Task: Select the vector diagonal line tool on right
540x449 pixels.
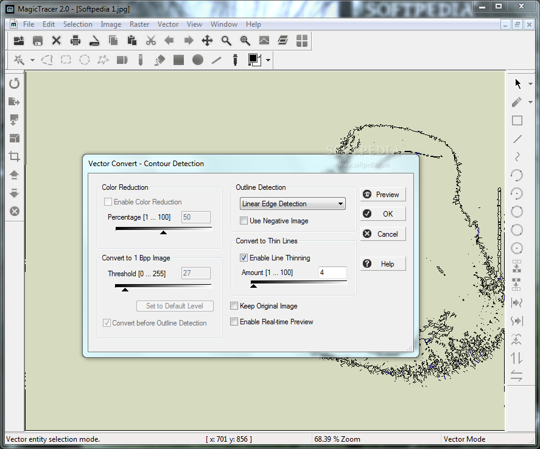Action: pyautogui.click(x=517, y=139)
